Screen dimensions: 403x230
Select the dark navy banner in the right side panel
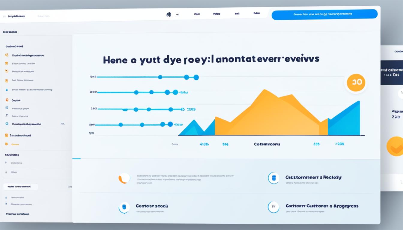(x=392, y=72)
